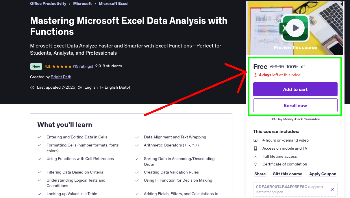
Task: Click Certificate of completion text
Action: tap(285, 164)
